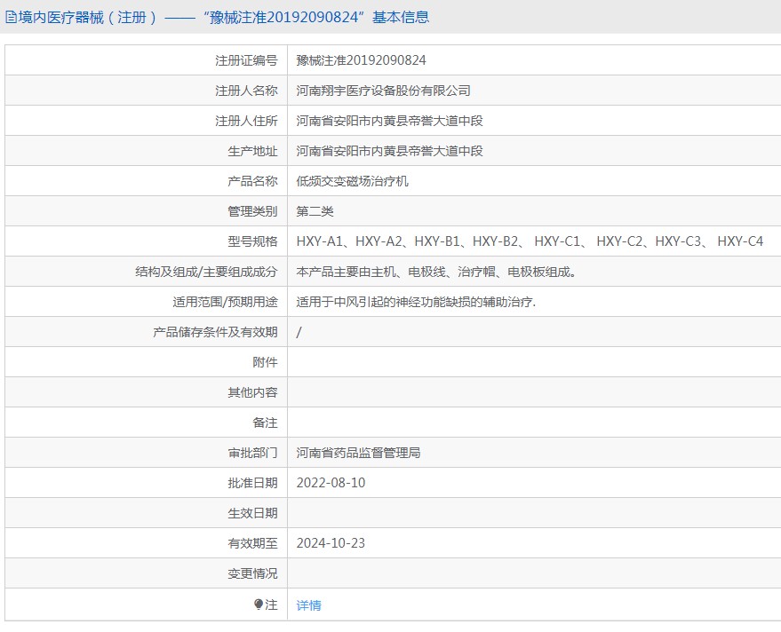The width and height of the screenshot is (781, 632).
Task: Click the intended use text 适用于中风引起的
Action: point(416,302)
